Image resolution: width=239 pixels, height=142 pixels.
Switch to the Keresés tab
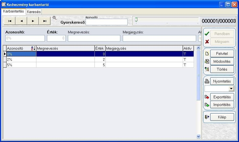click(x=34, y=12)
